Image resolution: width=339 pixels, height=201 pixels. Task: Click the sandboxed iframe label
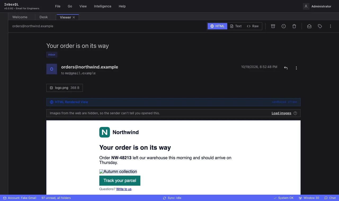[284, 102]
